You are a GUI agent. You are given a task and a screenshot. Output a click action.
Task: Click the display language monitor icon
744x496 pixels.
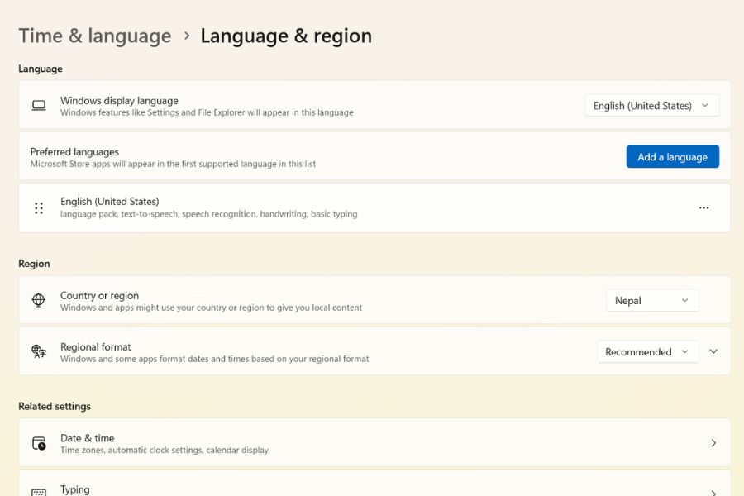coord(39,106)
